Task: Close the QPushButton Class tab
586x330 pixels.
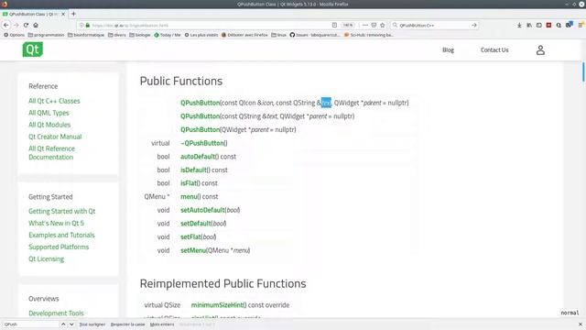Action: pos(63,14)
